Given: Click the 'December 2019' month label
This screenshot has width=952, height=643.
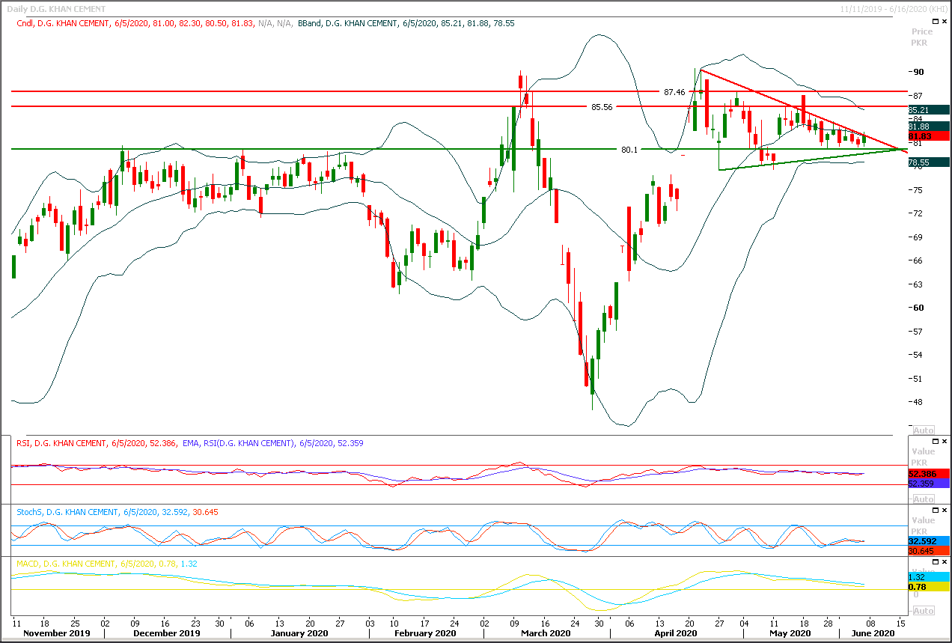Looking at the screenshot, I should [168, 633].
